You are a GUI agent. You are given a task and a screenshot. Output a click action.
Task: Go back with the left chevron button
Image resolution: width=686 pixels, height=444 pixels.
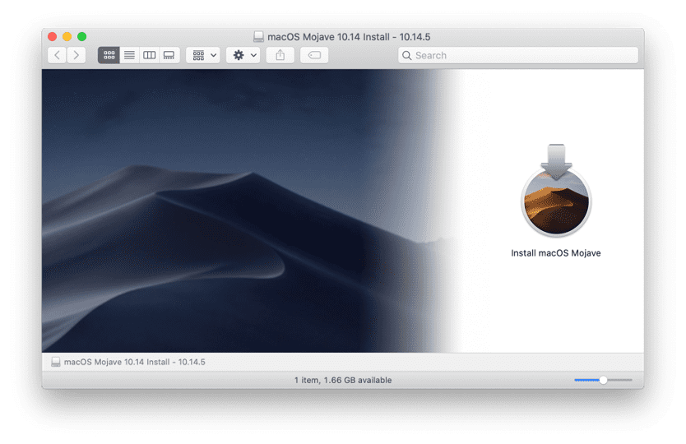pyautogui.click(x=57, y=56)
